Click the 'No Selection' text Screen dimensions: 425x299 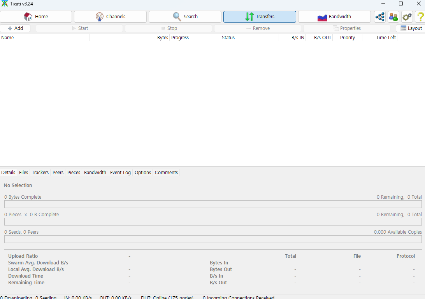18,185
